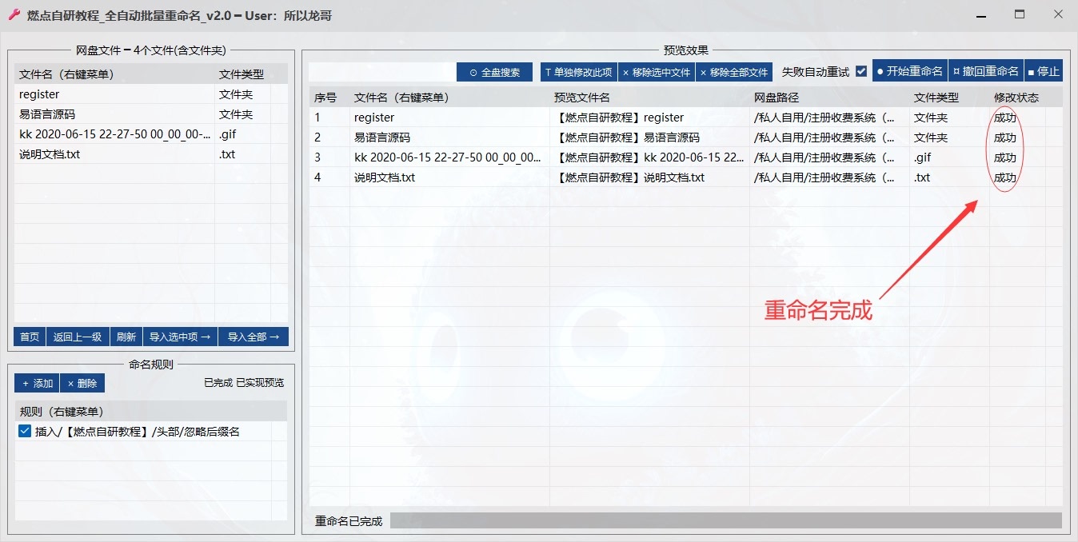Remove all files with 移除全部文件
The height and width of the screenshot is (542, 1078).
tap(734, 72)
